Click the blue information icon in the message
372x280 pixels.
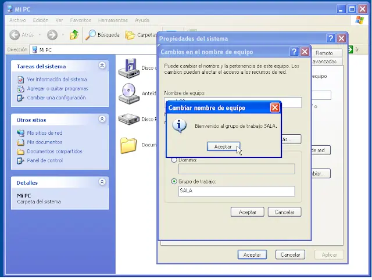(179, 126)
